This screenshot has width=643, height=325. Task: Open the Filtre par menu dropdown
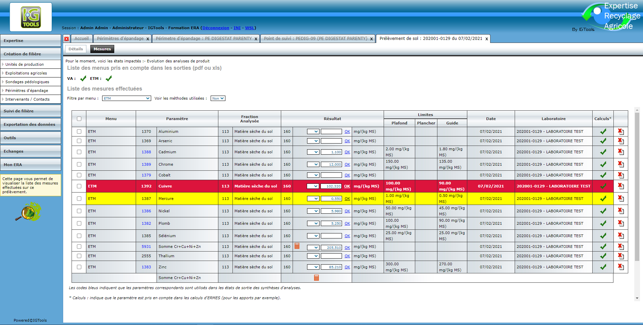click(126, 98)
